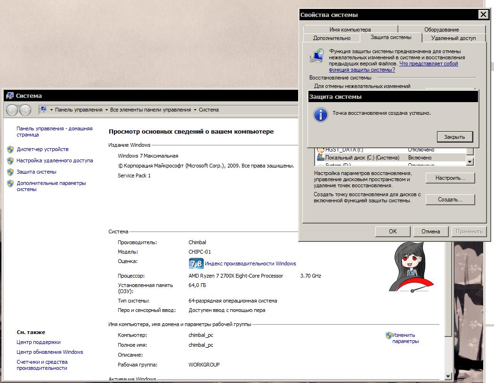
Task: Open Центр поддержки link
Action: coord(39,342)
